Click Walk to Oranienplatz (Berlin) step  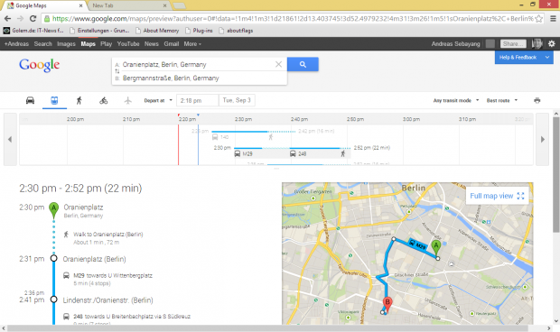coord(107,235)
